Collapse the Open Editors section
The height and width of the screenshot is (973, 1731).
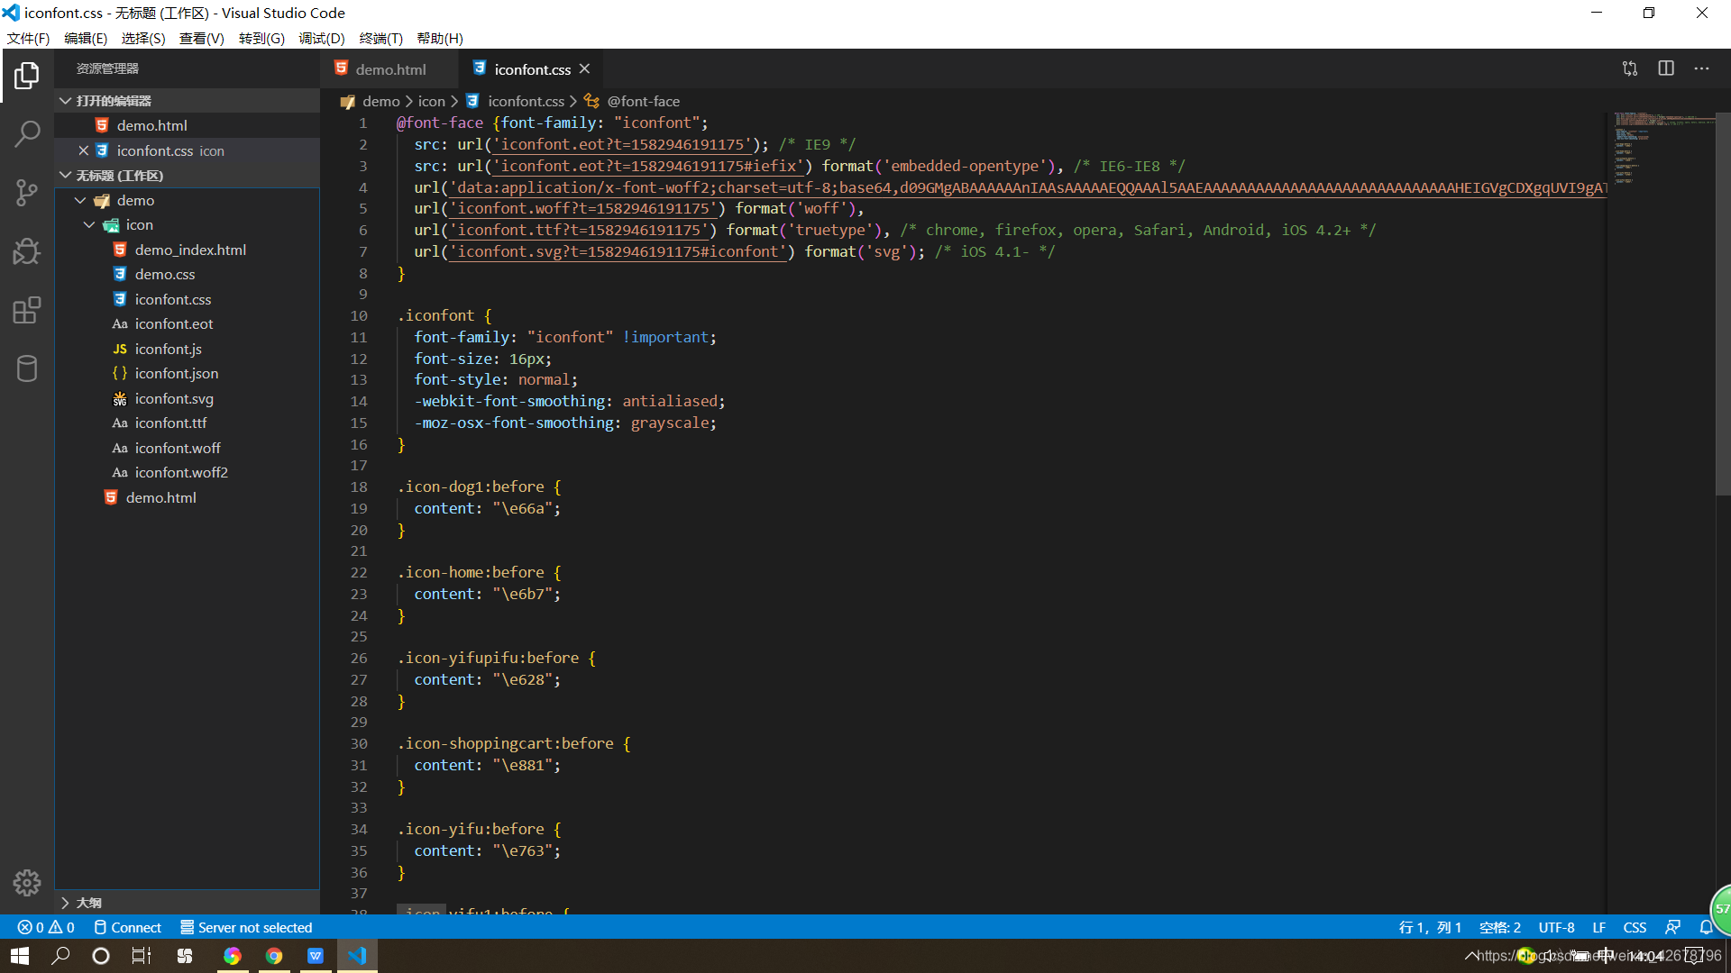pos(187,101)
